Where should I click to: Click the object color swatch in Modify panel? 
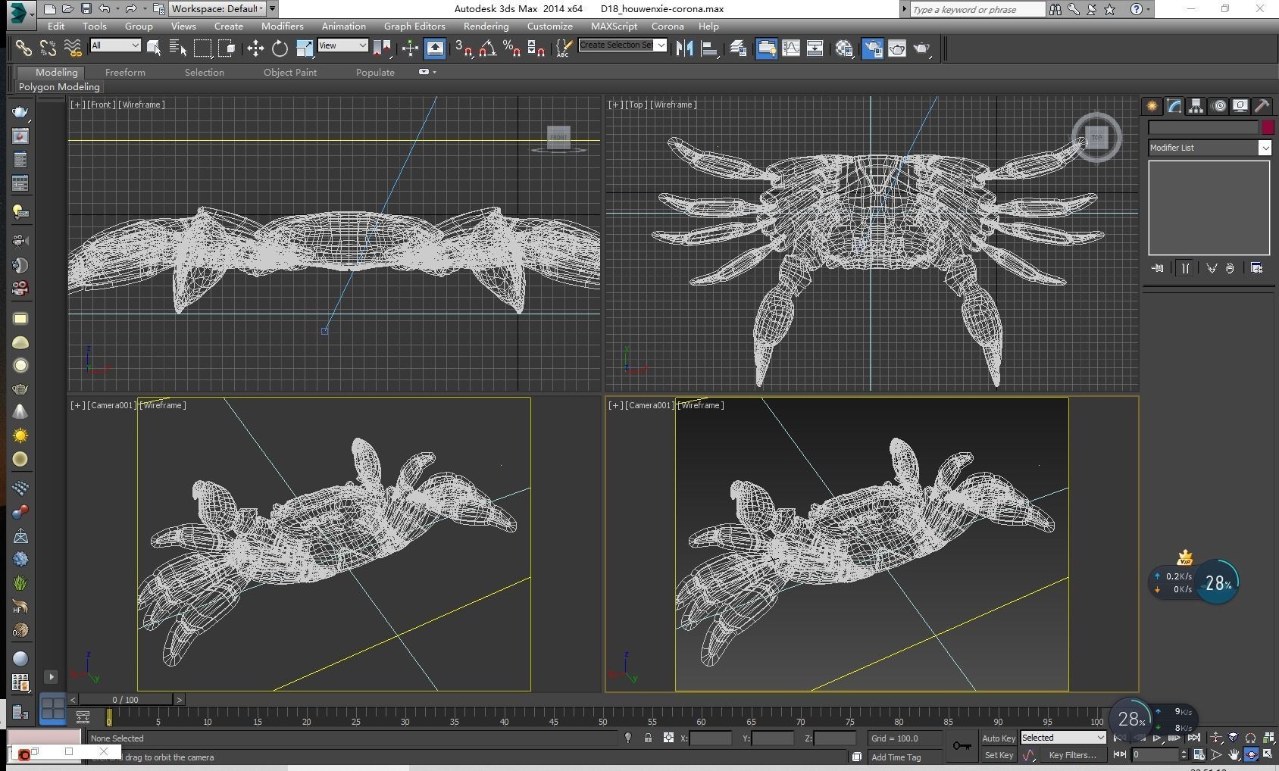(1268, 127)
